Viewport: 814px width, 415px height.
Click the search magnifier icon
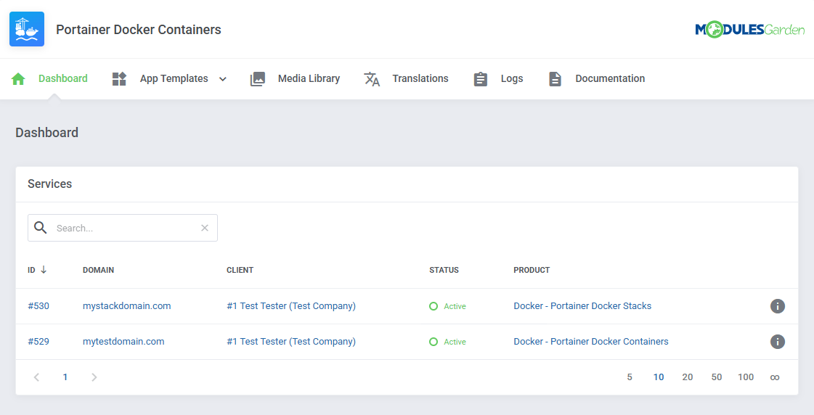(41, 227)
